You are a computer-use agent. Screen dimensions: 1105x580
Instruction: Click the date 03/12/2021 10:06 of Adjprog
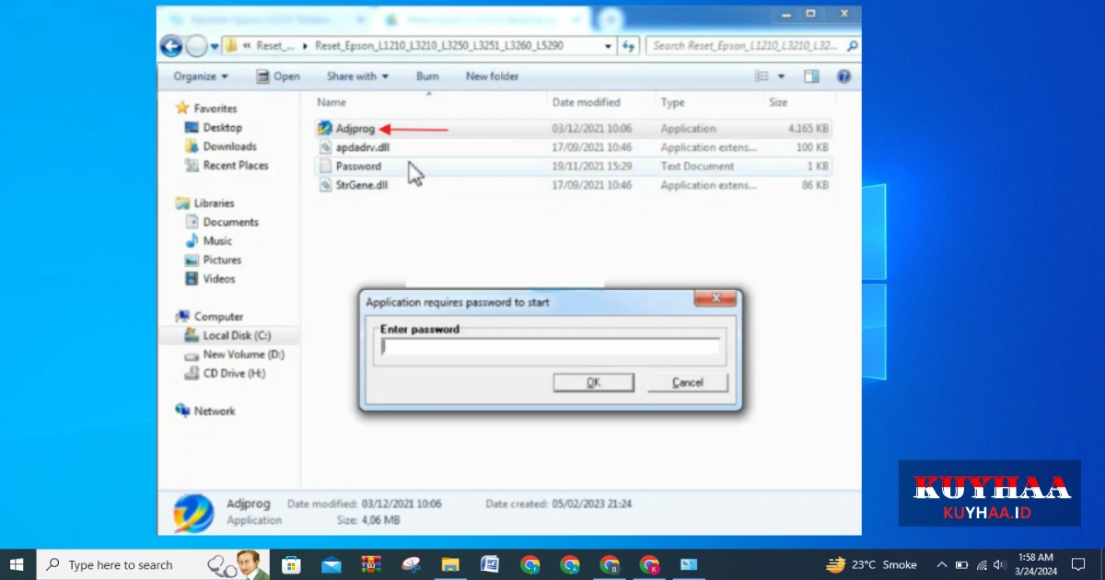(x=591, y=129)
